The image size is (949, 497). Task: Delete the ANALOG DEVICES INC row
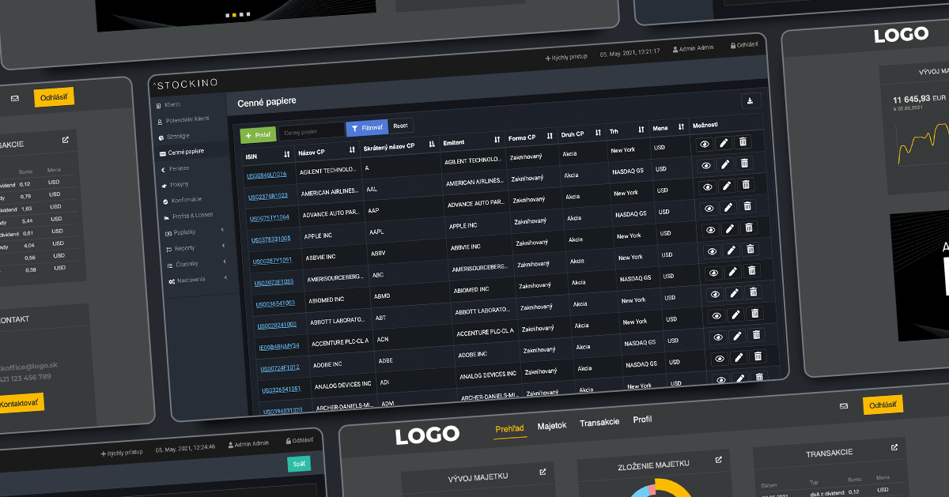[x=759, y=356]
